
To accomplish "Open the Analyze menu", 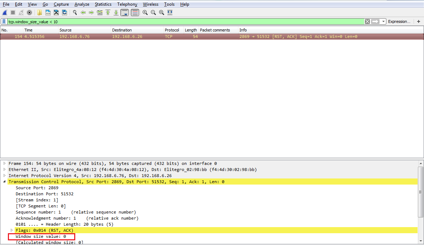I will pos(82,4).
